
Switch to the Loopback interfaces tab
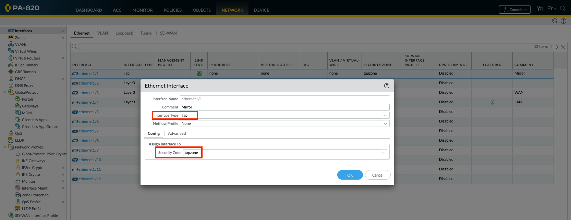[124, 33]
